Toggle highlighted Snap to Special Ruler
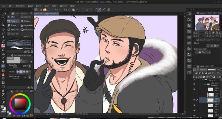Screen dimensions: 222x119 tap(99, 10)
